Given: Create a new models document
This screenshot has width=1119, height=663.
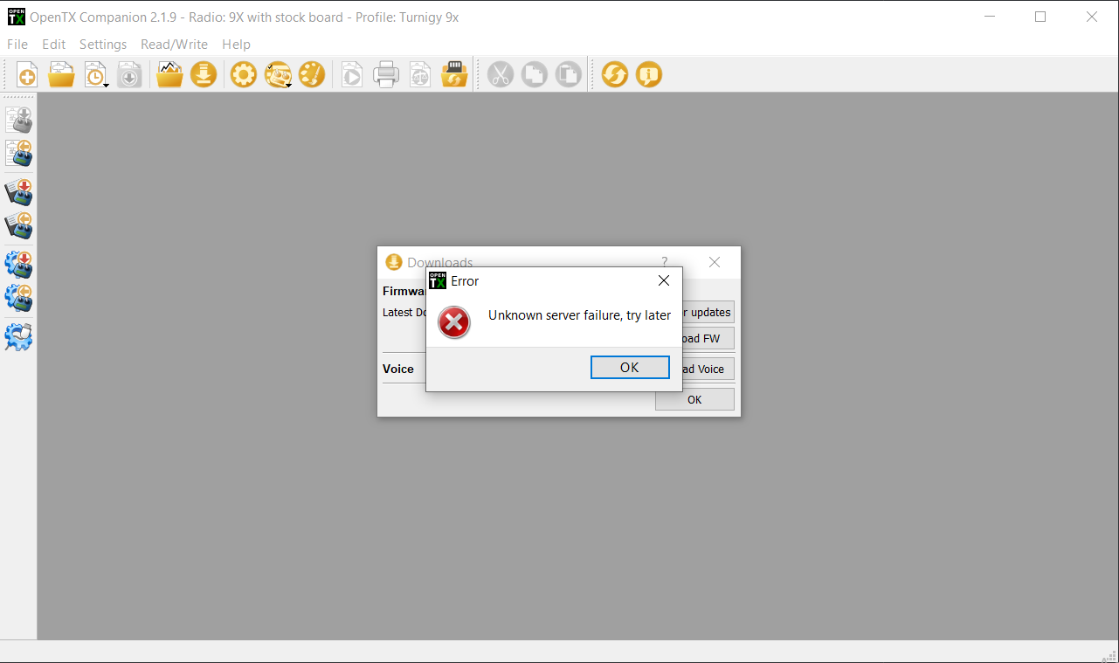Looking at the screenshot, I should point(26,74).
